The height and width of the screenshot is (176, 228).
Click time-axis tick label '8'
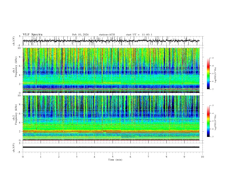click(x=166, y=157)
